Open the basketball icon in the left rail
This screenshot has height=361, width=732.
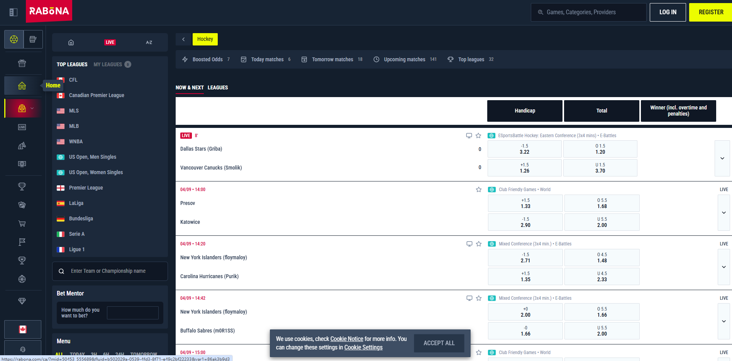coord(22,279)
